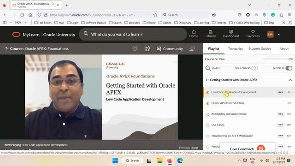Click the MA profile avatar
Image resolution: width=295 pixels, height=166 pixels.
click(271, 35)
